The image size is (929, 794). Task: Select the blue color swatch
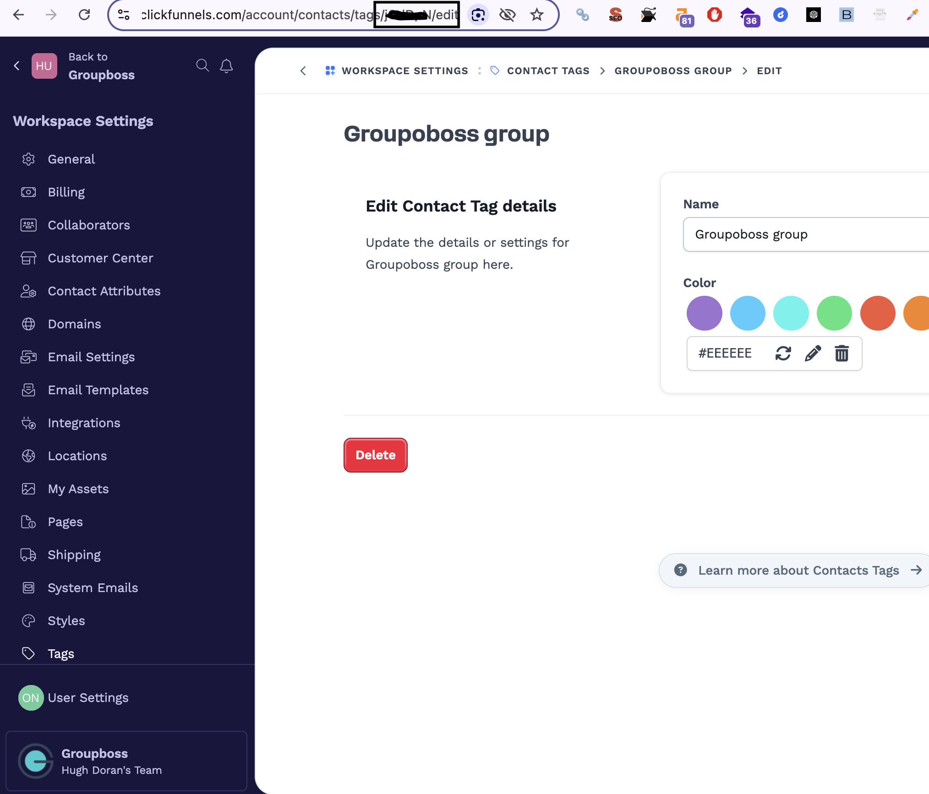click(x=748, y=313)
